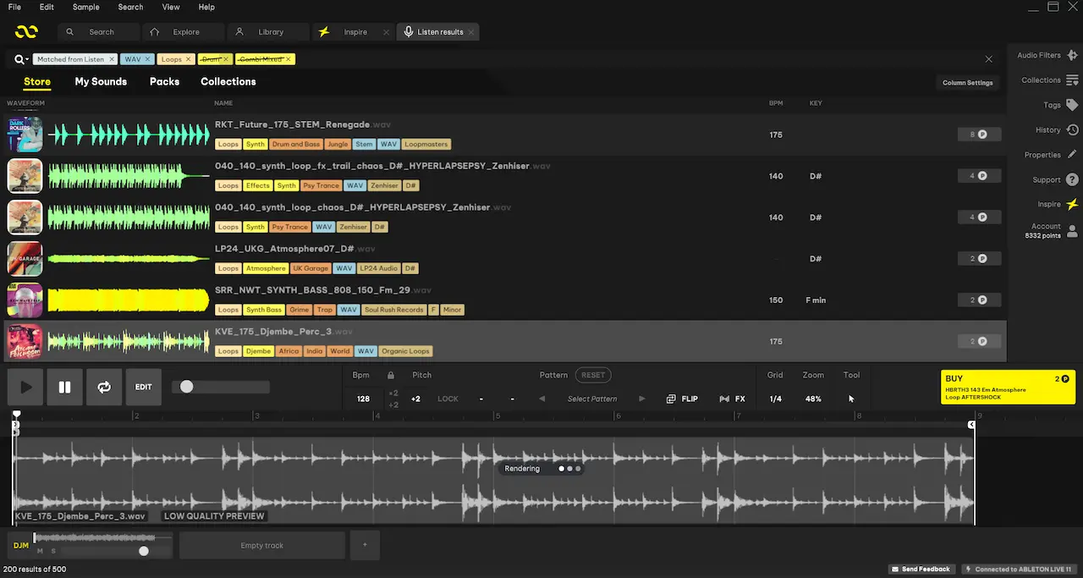1083x578 pixels.
Task: Switch to the Library tab
Action: pos(268,32)
